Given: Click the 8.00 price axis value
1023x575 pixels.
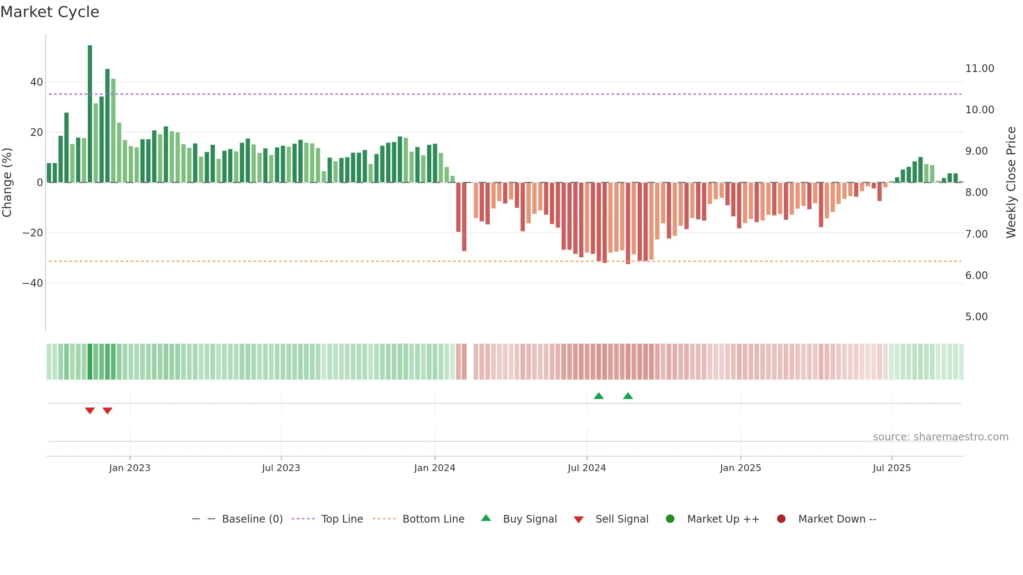Looking at the screenshot, I should [977, 192].
